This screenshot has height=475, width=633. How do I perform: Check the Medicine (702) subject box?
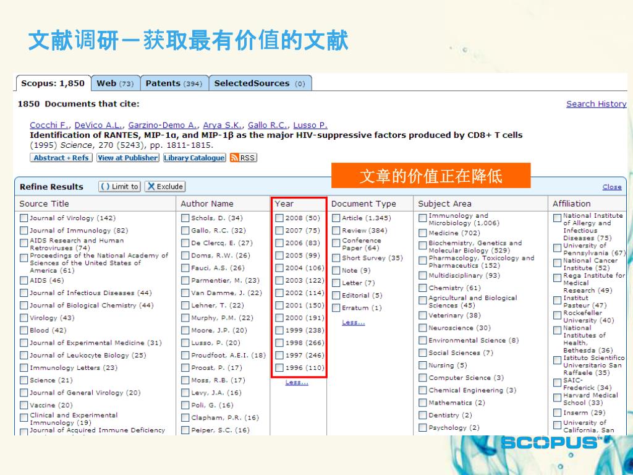click(x=423, y=233)
